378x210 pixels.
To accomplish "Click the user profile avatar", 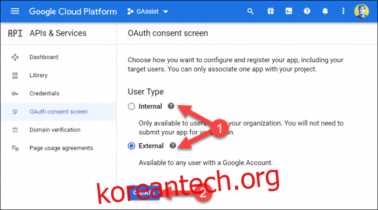I will pos(361,11).
